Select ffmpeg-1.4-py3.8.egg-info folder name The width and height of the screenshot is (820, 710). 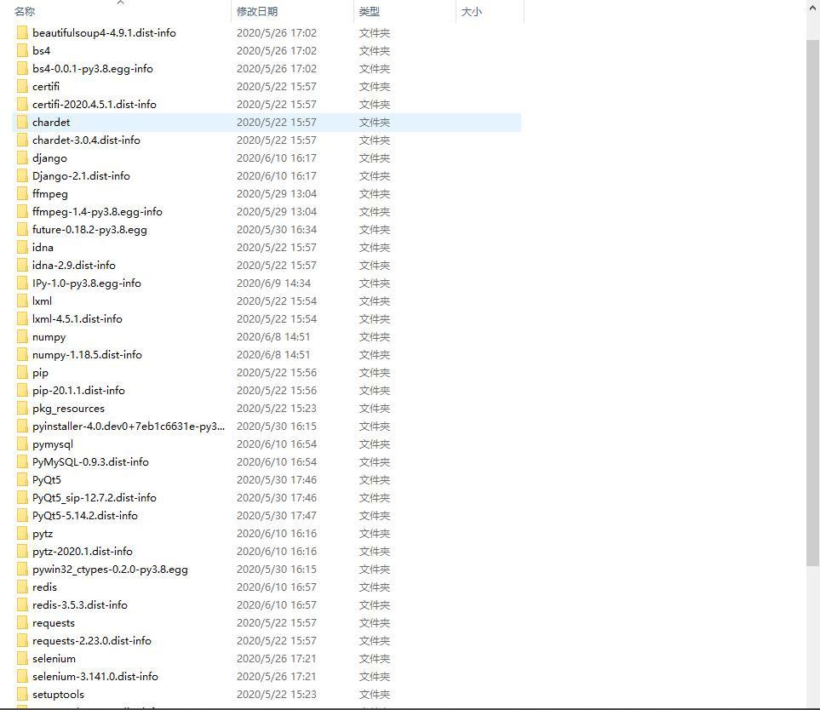coord(97,212)
